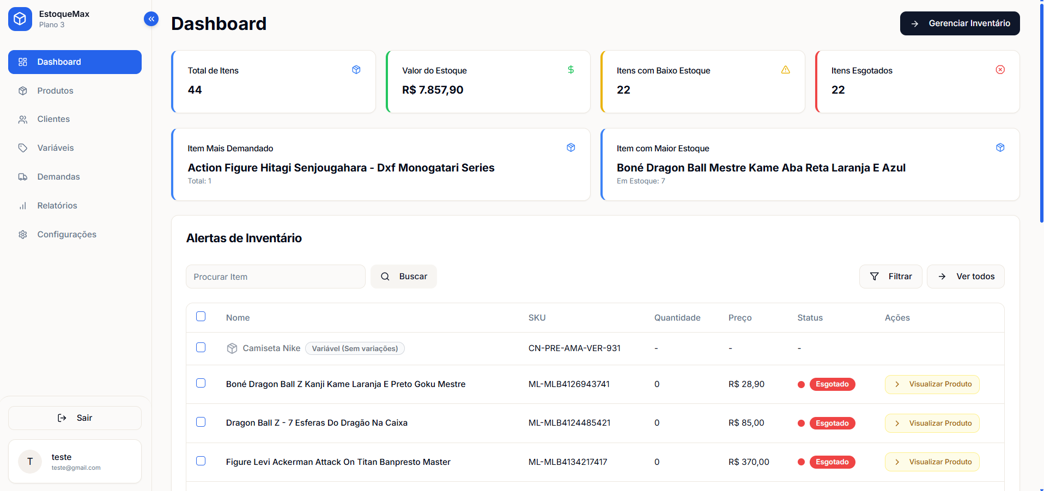Click cube icon in Item com Maior Estoque card
This screenshot has height=491, width=1044.
[1000, 148]
